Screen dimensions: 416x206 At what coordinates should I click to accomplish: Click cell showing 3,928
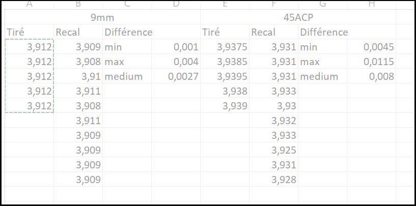[274, 180]
